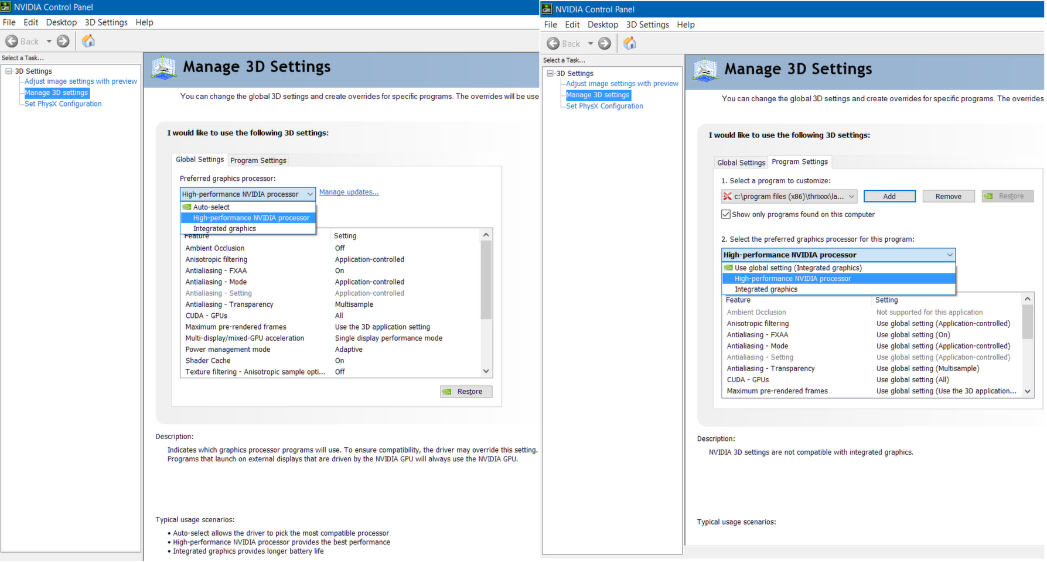Click grayed Restore button in right window
The width and height of the screenshot is (1047, 562).
(x=1008, y=196)
